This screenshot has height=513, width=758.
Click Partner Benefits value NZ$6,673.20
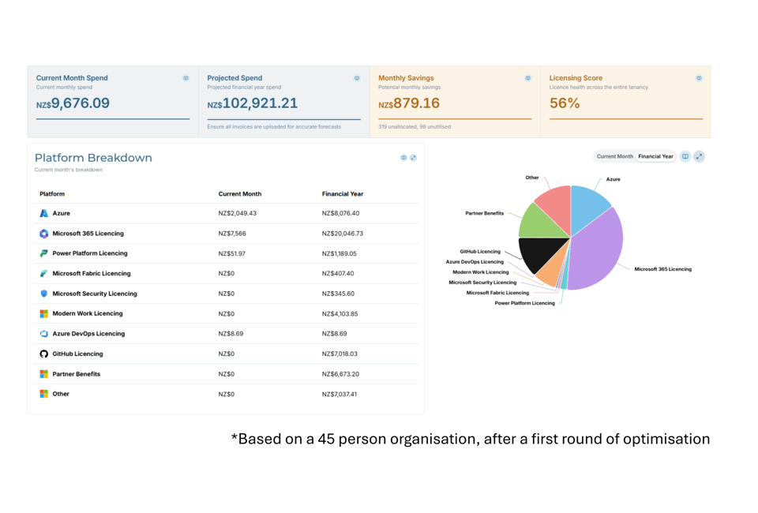point(341,374)
